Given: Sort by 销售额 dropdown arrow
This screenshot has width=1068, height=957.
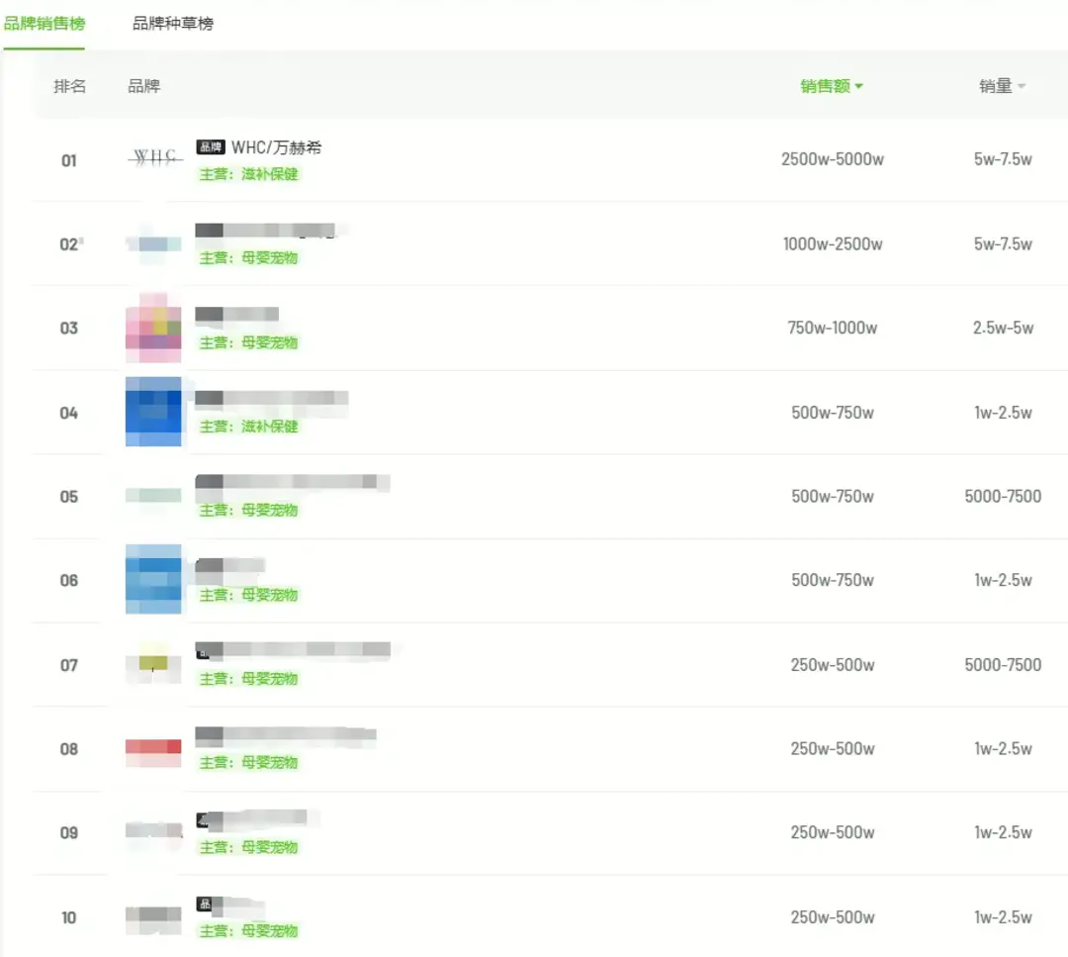Looking at the screenshot, I should coord(859,86).
